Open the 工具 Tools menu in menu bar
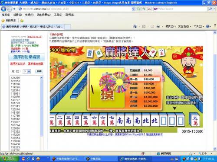Viewport: 217px width, 162px height. click(x=58, y=15)
